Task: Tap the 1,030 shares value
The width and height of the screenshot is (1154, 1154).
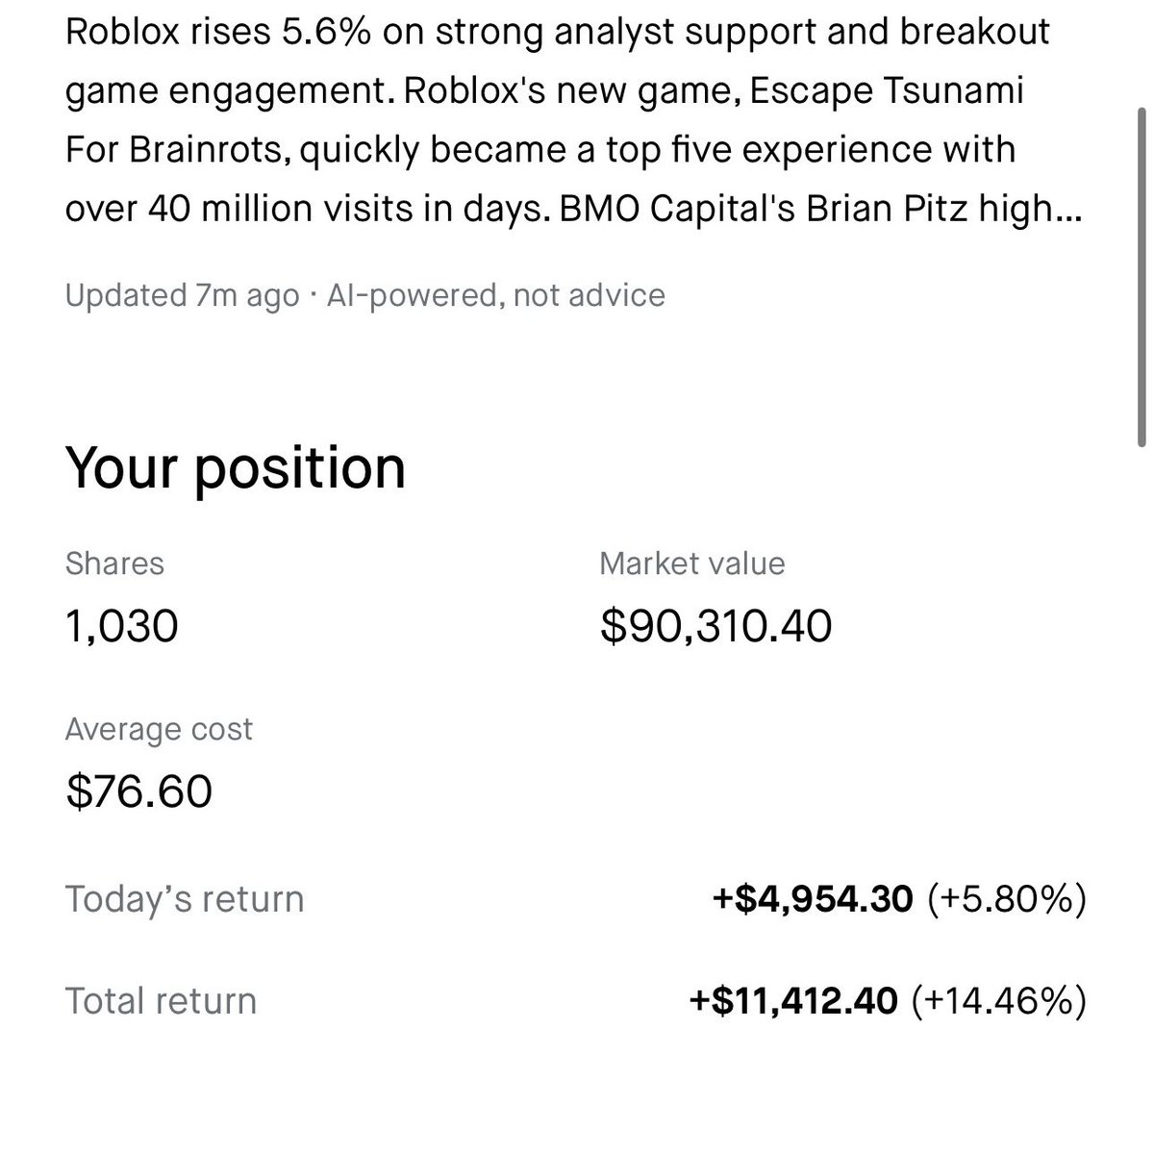Action: click(122, 627)
